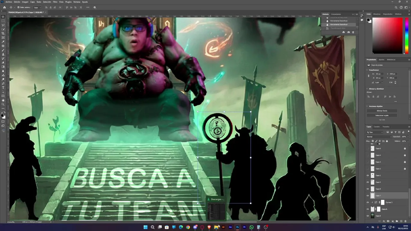The height and width of the screenshot is (231, 411).
Task: Open options bar settings gear
Action: (94, 7)
